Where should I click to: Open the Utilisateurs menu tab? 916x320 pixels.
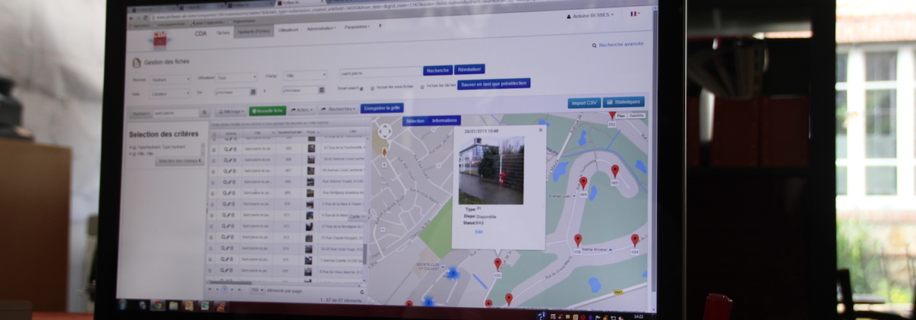pyautogui.click(x=288, y=30)
